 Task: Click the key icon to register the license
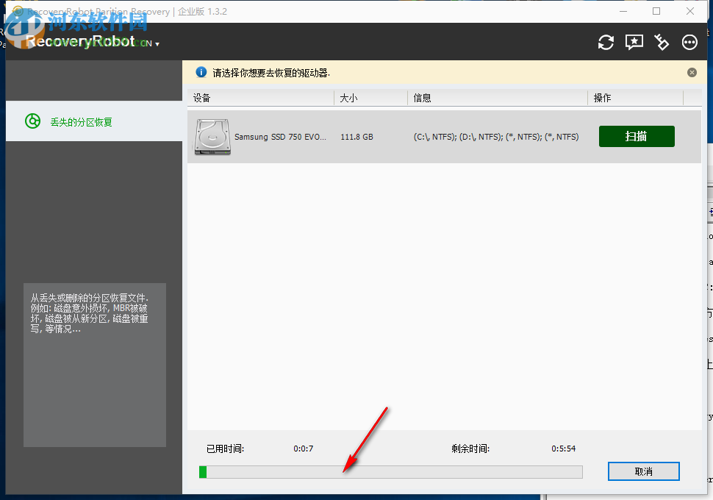(662, 42)
